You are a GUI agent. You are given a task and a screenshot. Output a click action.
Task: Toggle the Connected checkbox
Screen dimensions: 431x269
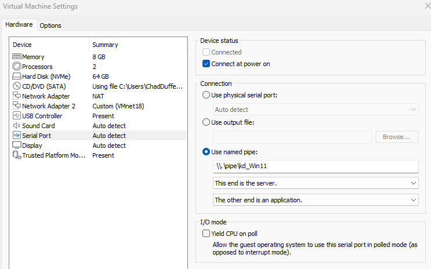pyautogui.click(x=206, y=52)
